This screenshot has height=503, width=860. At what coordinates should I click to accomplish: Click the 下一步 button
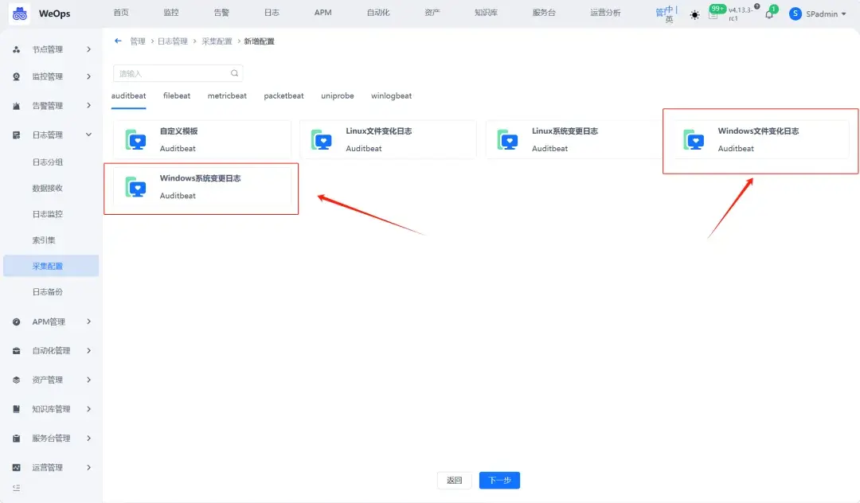pyautogui.click(x=499, y=480)
